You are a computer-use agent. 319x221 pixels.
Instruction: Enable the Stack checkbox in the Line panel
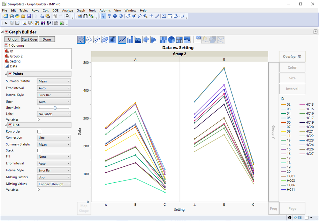39,151
